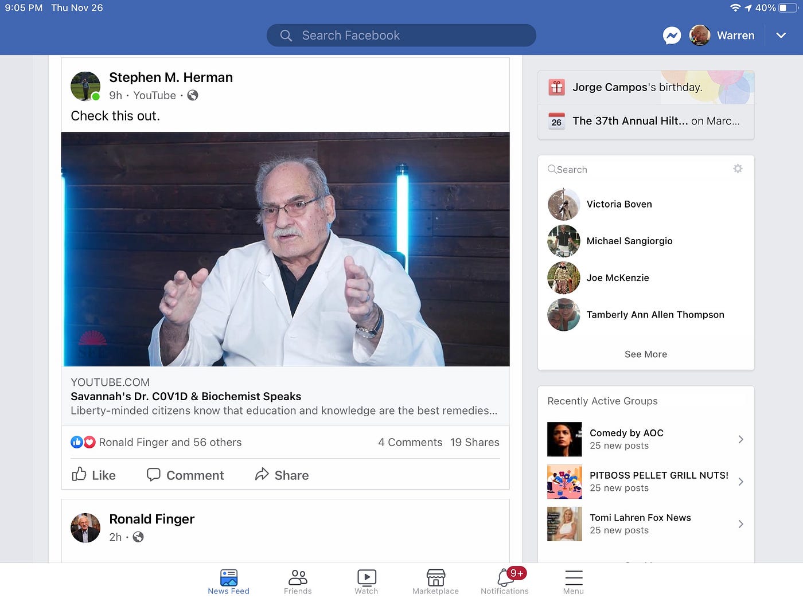Click See More under contacts
Image resolution: width=803 pixels, height=602 pixels.
646,354
